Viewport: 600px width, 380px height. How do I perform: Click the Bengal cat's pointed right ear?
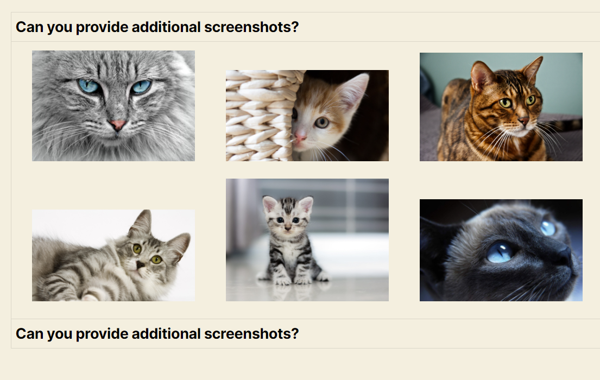click(533, 69)
